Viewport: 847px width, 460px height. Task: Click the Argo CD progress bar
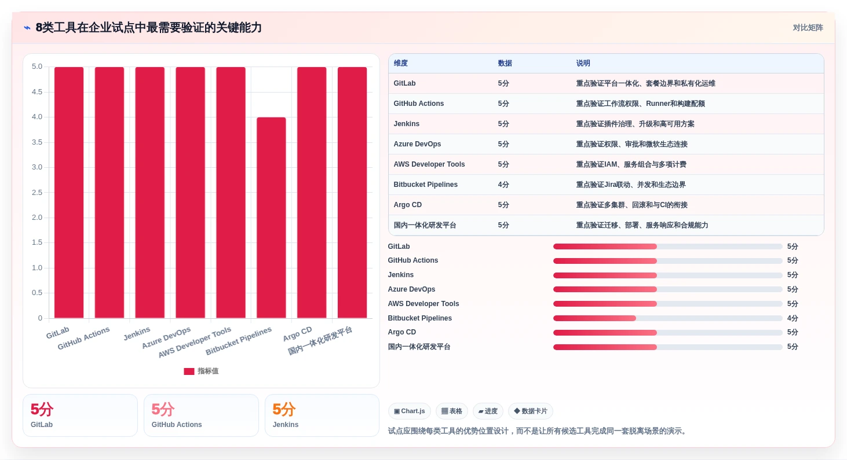(667, 333)
